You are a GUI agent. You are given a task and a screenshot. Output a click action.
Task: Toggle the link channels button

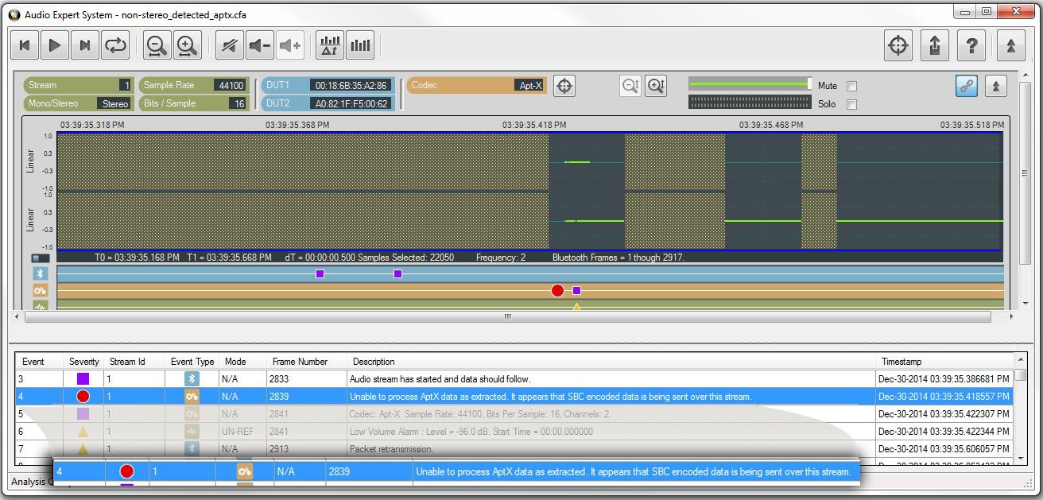pos(967,86)
